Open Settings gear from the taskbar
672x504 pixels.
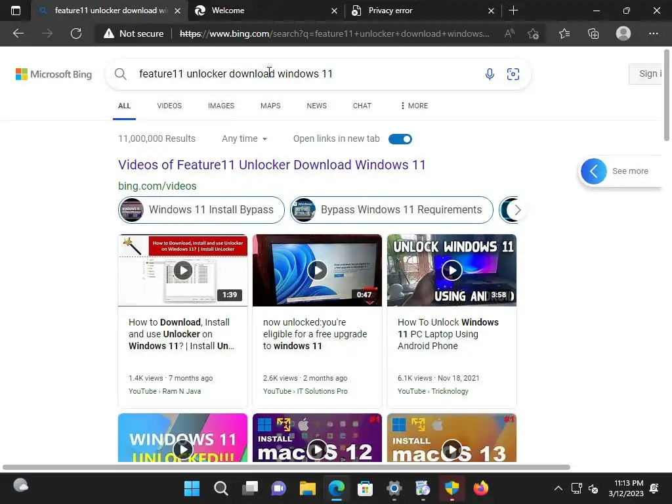(x=394, y=488)
